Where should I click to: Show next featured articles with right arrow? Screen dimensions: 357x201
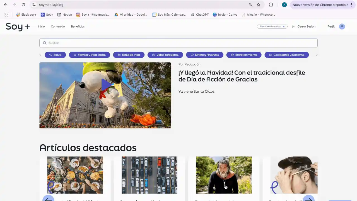click(x=308, y=198)
